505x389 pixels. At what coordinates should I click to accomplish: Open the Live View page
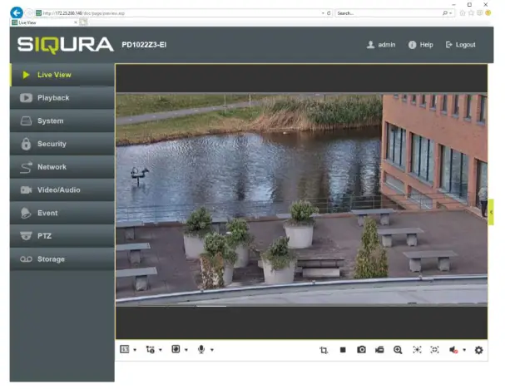(62, 75)
